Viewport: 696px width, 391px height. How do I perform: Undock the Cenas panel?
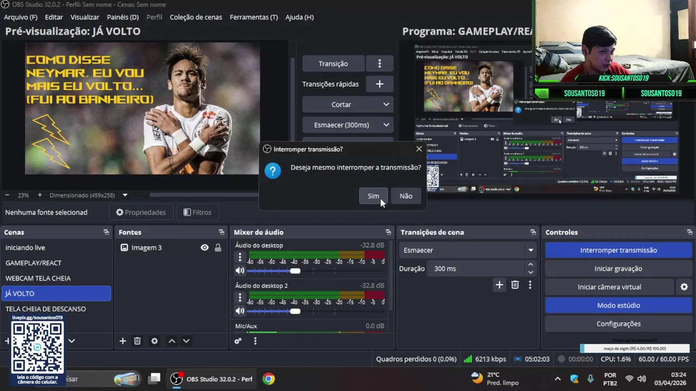click(106, 232)
